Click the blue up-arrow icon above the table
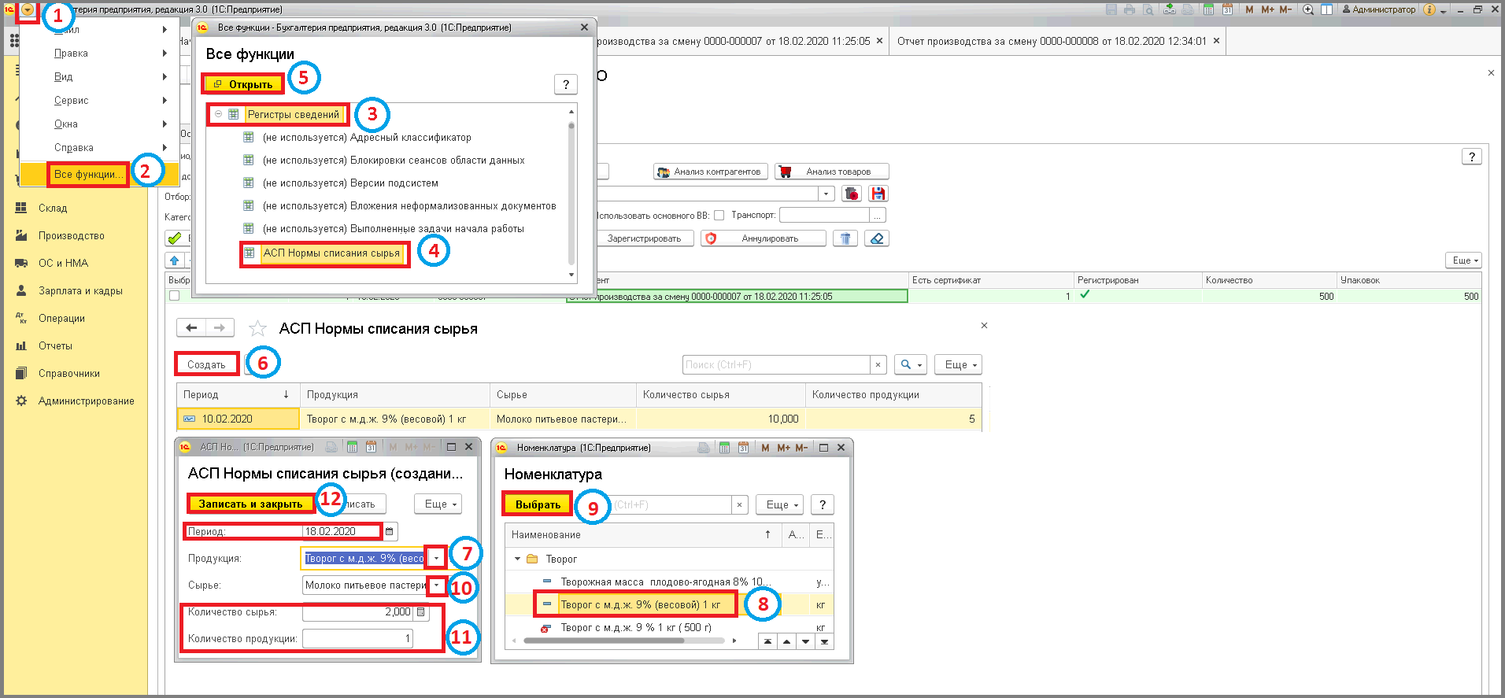 point(175,260)
